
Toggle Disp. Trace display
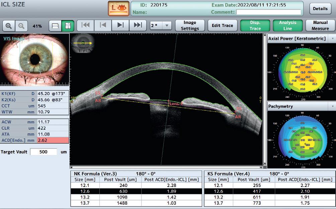(255, 26)
